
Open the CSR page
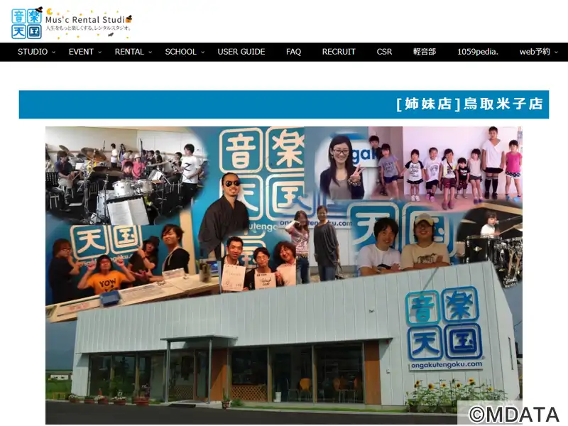click(384, 52)
